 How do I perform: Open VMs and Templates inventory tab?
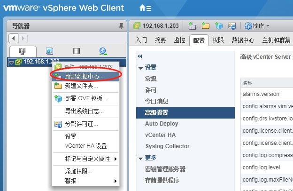(x=49, y=51)
